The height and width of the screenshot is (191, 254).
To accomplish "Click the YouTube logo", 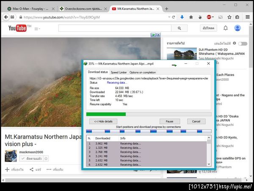I will pos(17,28).
